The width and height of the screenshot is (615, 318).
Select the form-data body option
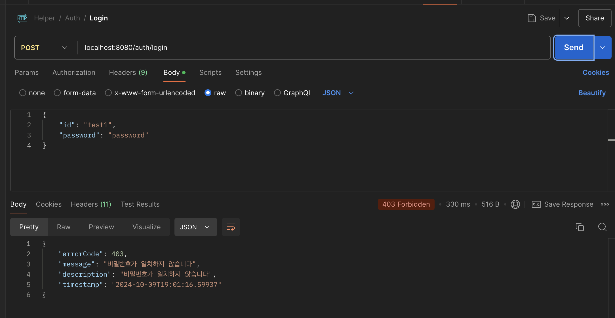57,93
